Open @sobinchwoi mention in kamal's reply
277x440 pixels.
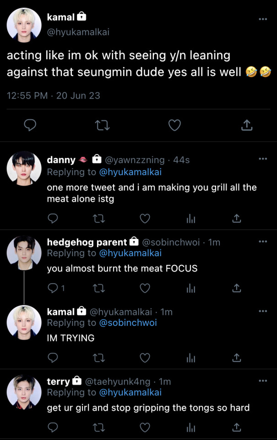pos(128,323)
